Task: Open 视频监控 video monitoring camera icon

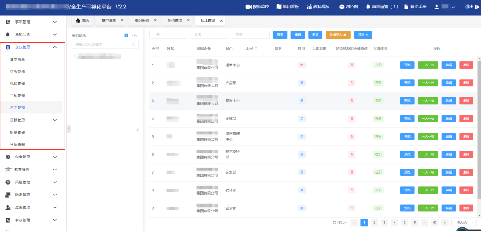Action: tap(248, 7)
